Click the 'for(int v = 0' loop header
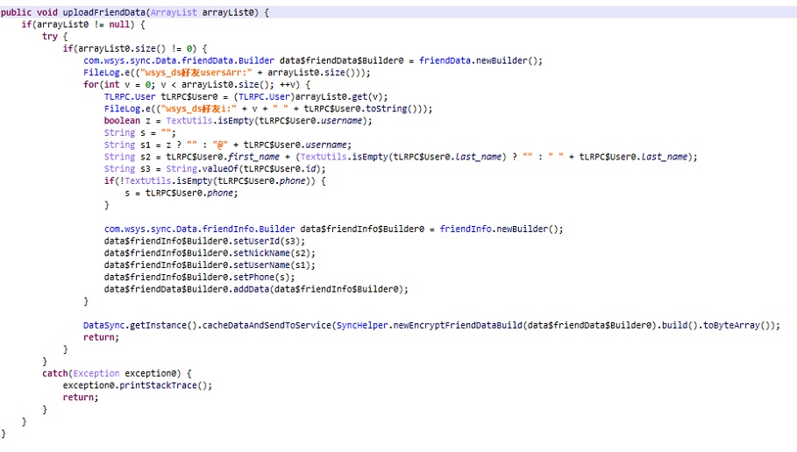Viewport: 797px width, 452px height. [119, 84]
